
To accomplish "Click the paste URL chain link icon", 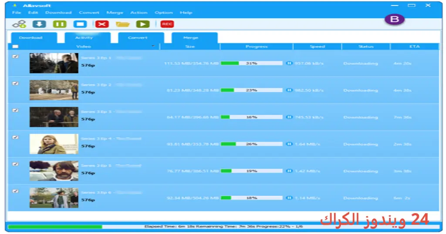I will pyautogui.click(x=19, y=24).
